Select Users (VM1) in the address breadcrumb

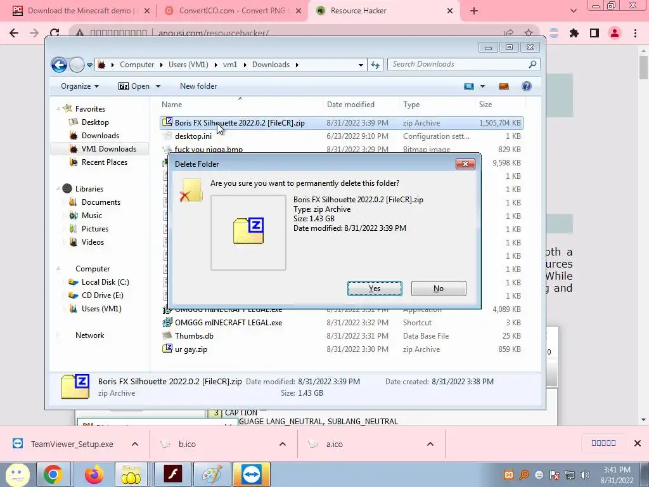(188, 65)
